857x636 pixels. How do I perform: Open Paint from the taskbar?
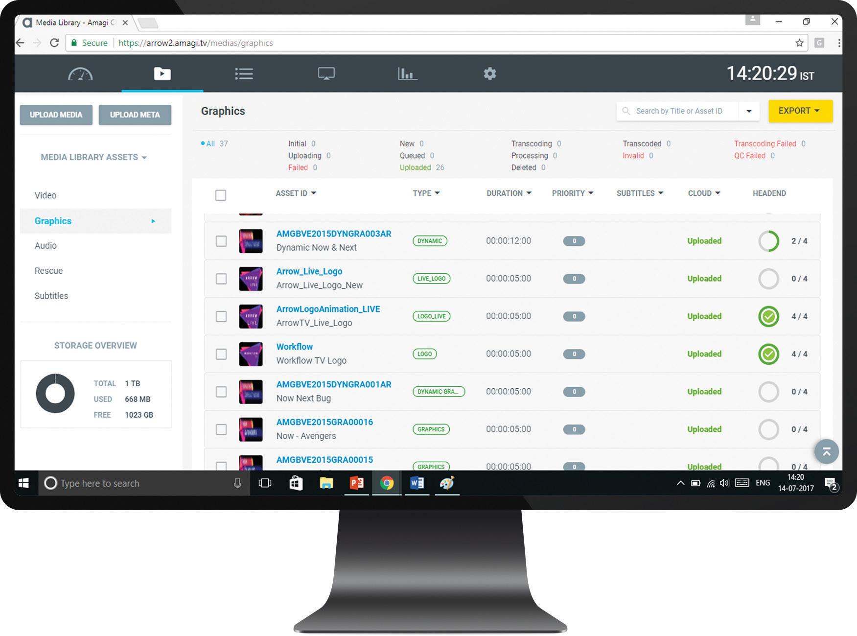point(447,483)
